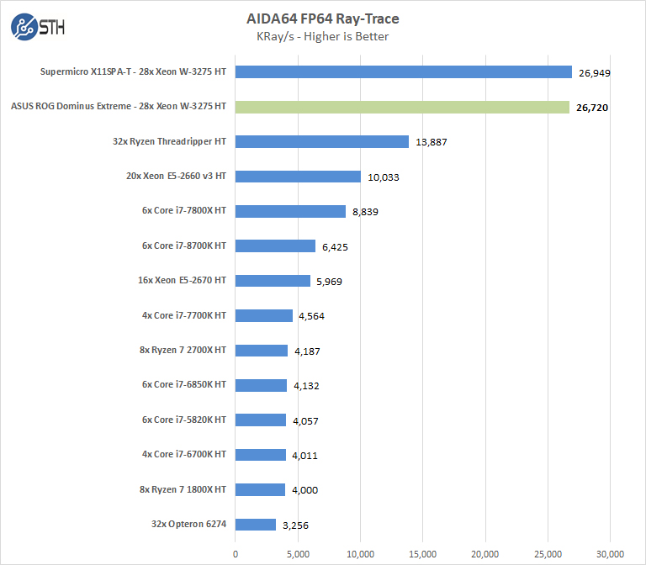Select the ASUS ROG Dominus Extreme label

point(119,106)
